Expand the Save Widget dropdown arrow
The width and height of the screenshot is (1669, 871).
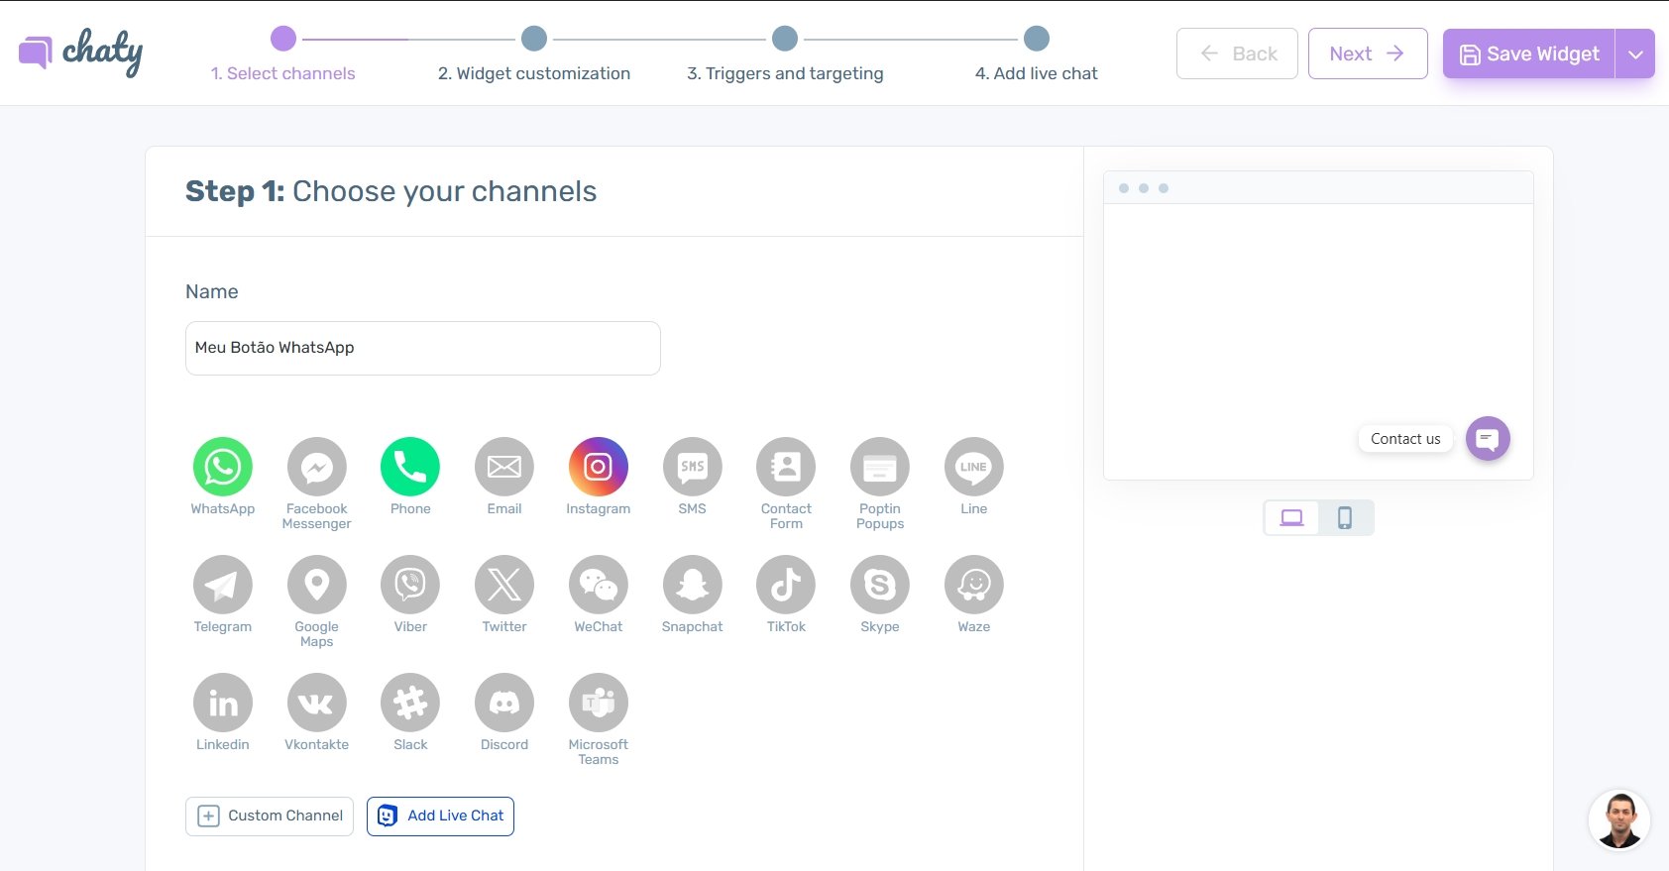pyautogui.click(x=1635, y=54)
